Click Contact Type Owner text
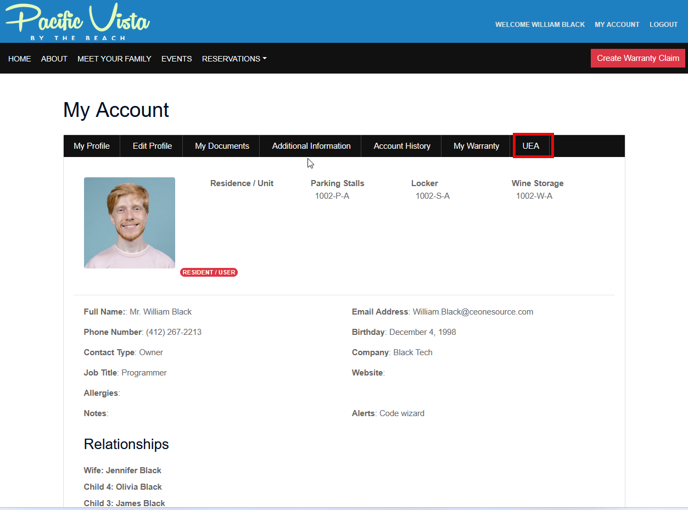This screenshot has height=510, width=688. point(124,352)
